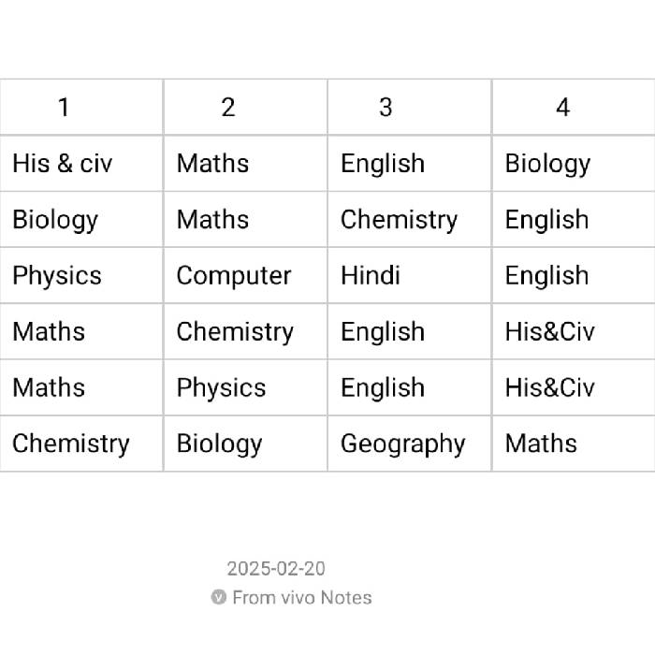655x655 pixels.
Task: Click the Geography cell
Action: (410, 444)
